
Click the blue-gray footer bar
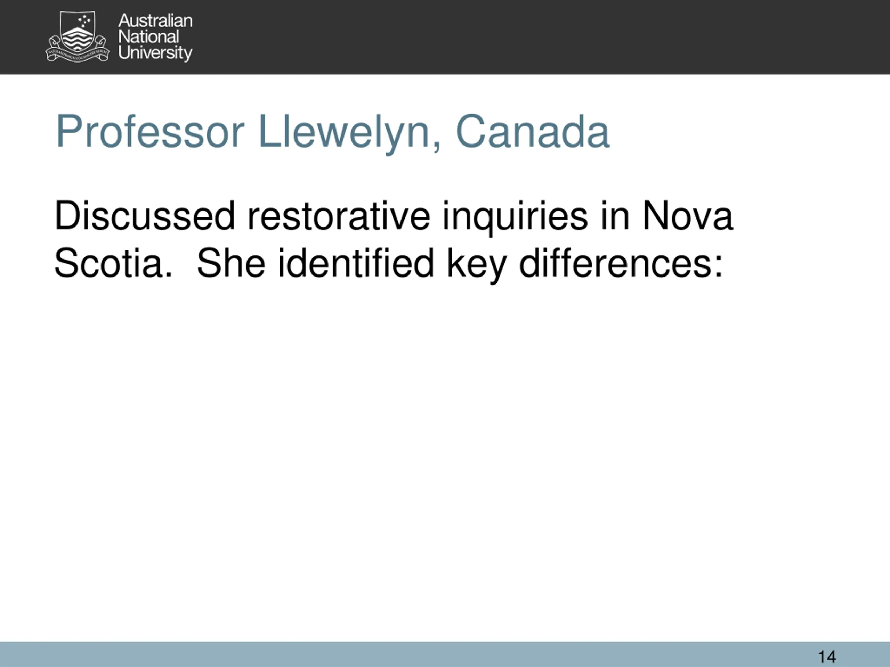(x=402, y=654)
